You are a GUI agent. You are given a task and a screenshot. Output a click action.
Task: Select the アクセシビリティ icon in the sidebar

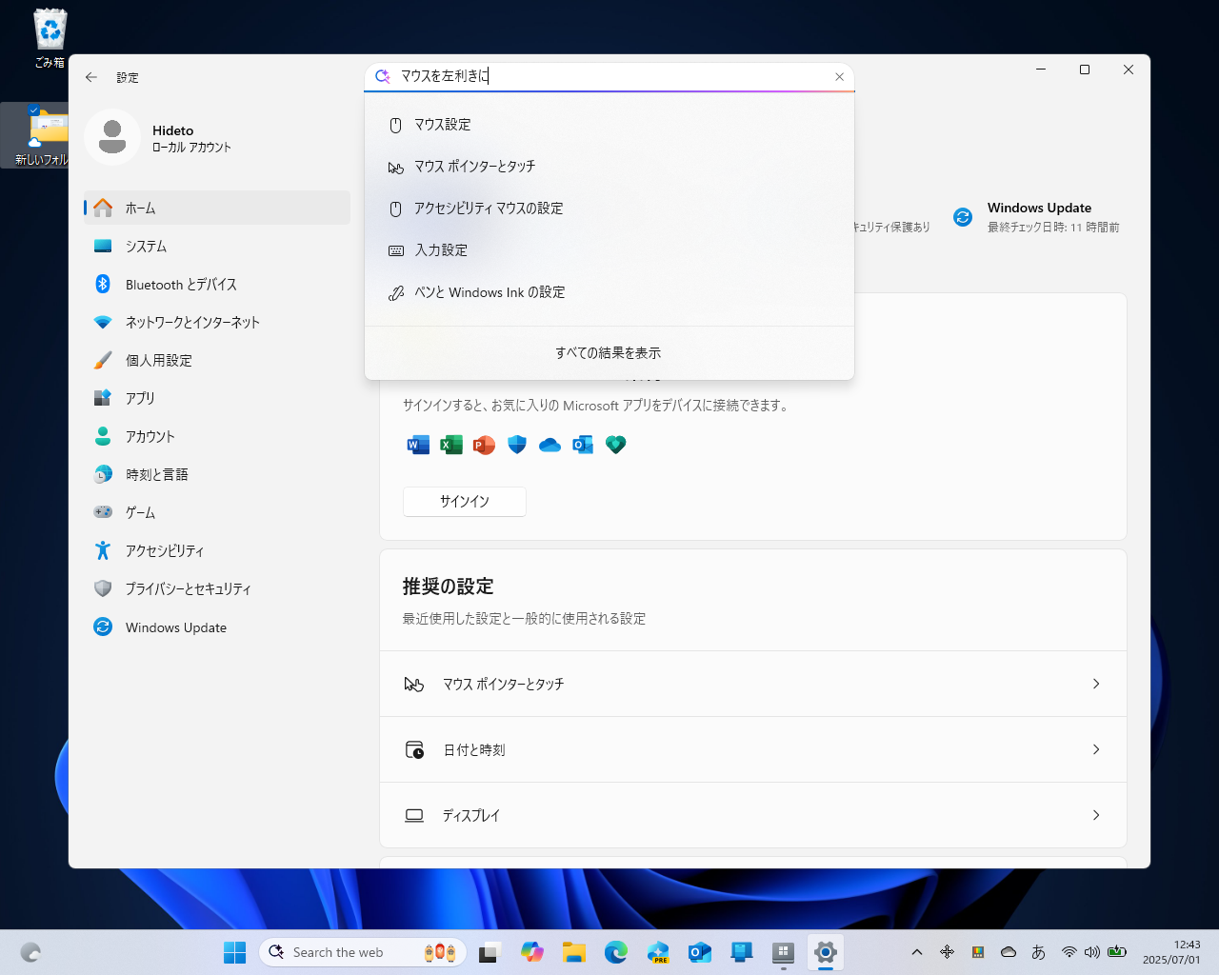pos(103,550)
